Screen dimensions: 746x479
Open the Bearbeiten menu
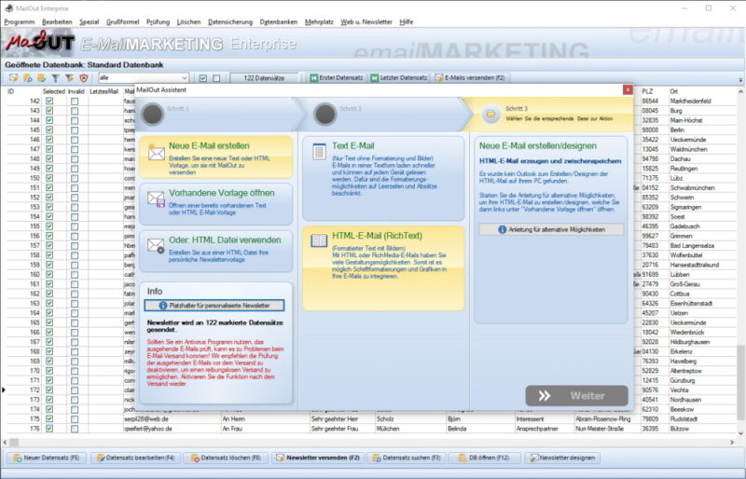57,21
